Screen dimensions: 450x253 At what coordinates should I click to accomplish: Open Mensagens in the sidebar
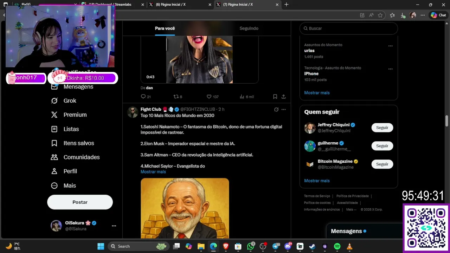click(72, 86)
